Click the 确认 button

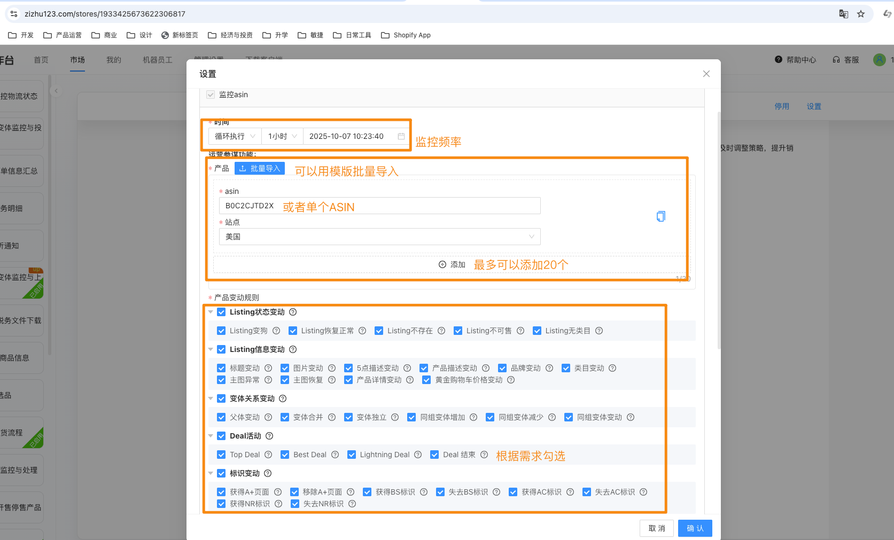click(x=695, y=528)
